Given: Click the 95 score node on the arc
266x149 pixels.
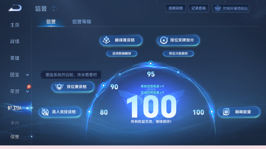Looking at the screenshot, I should coord(151,64).
